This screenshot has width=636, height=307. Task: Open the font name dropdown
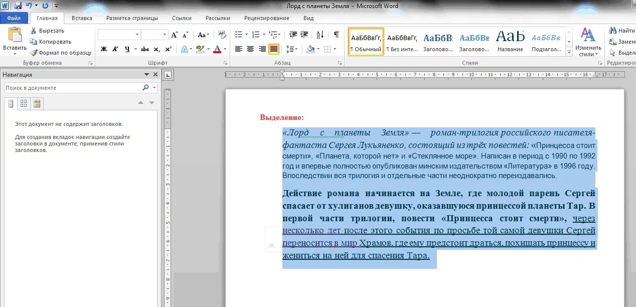click(137, 35)
